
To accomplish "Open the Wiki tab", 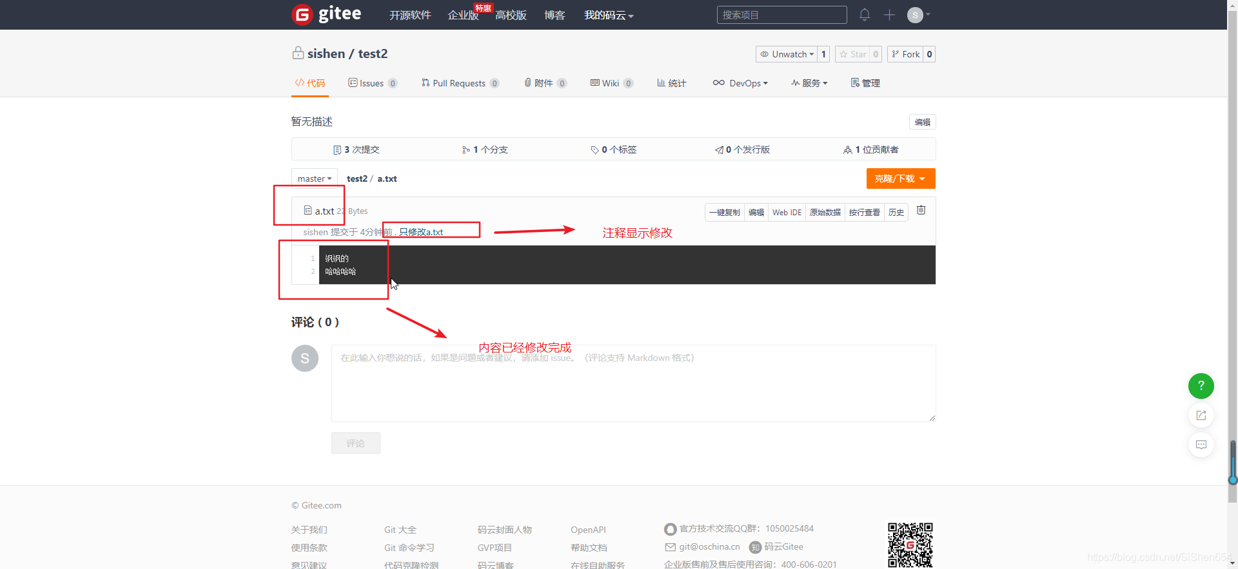I will [612, 83].
